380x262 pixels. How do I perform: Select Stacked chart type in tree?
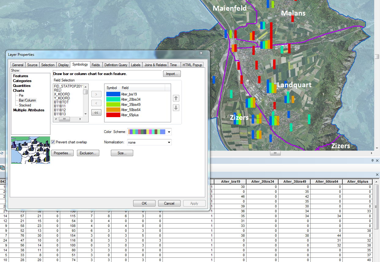point(25,105)
